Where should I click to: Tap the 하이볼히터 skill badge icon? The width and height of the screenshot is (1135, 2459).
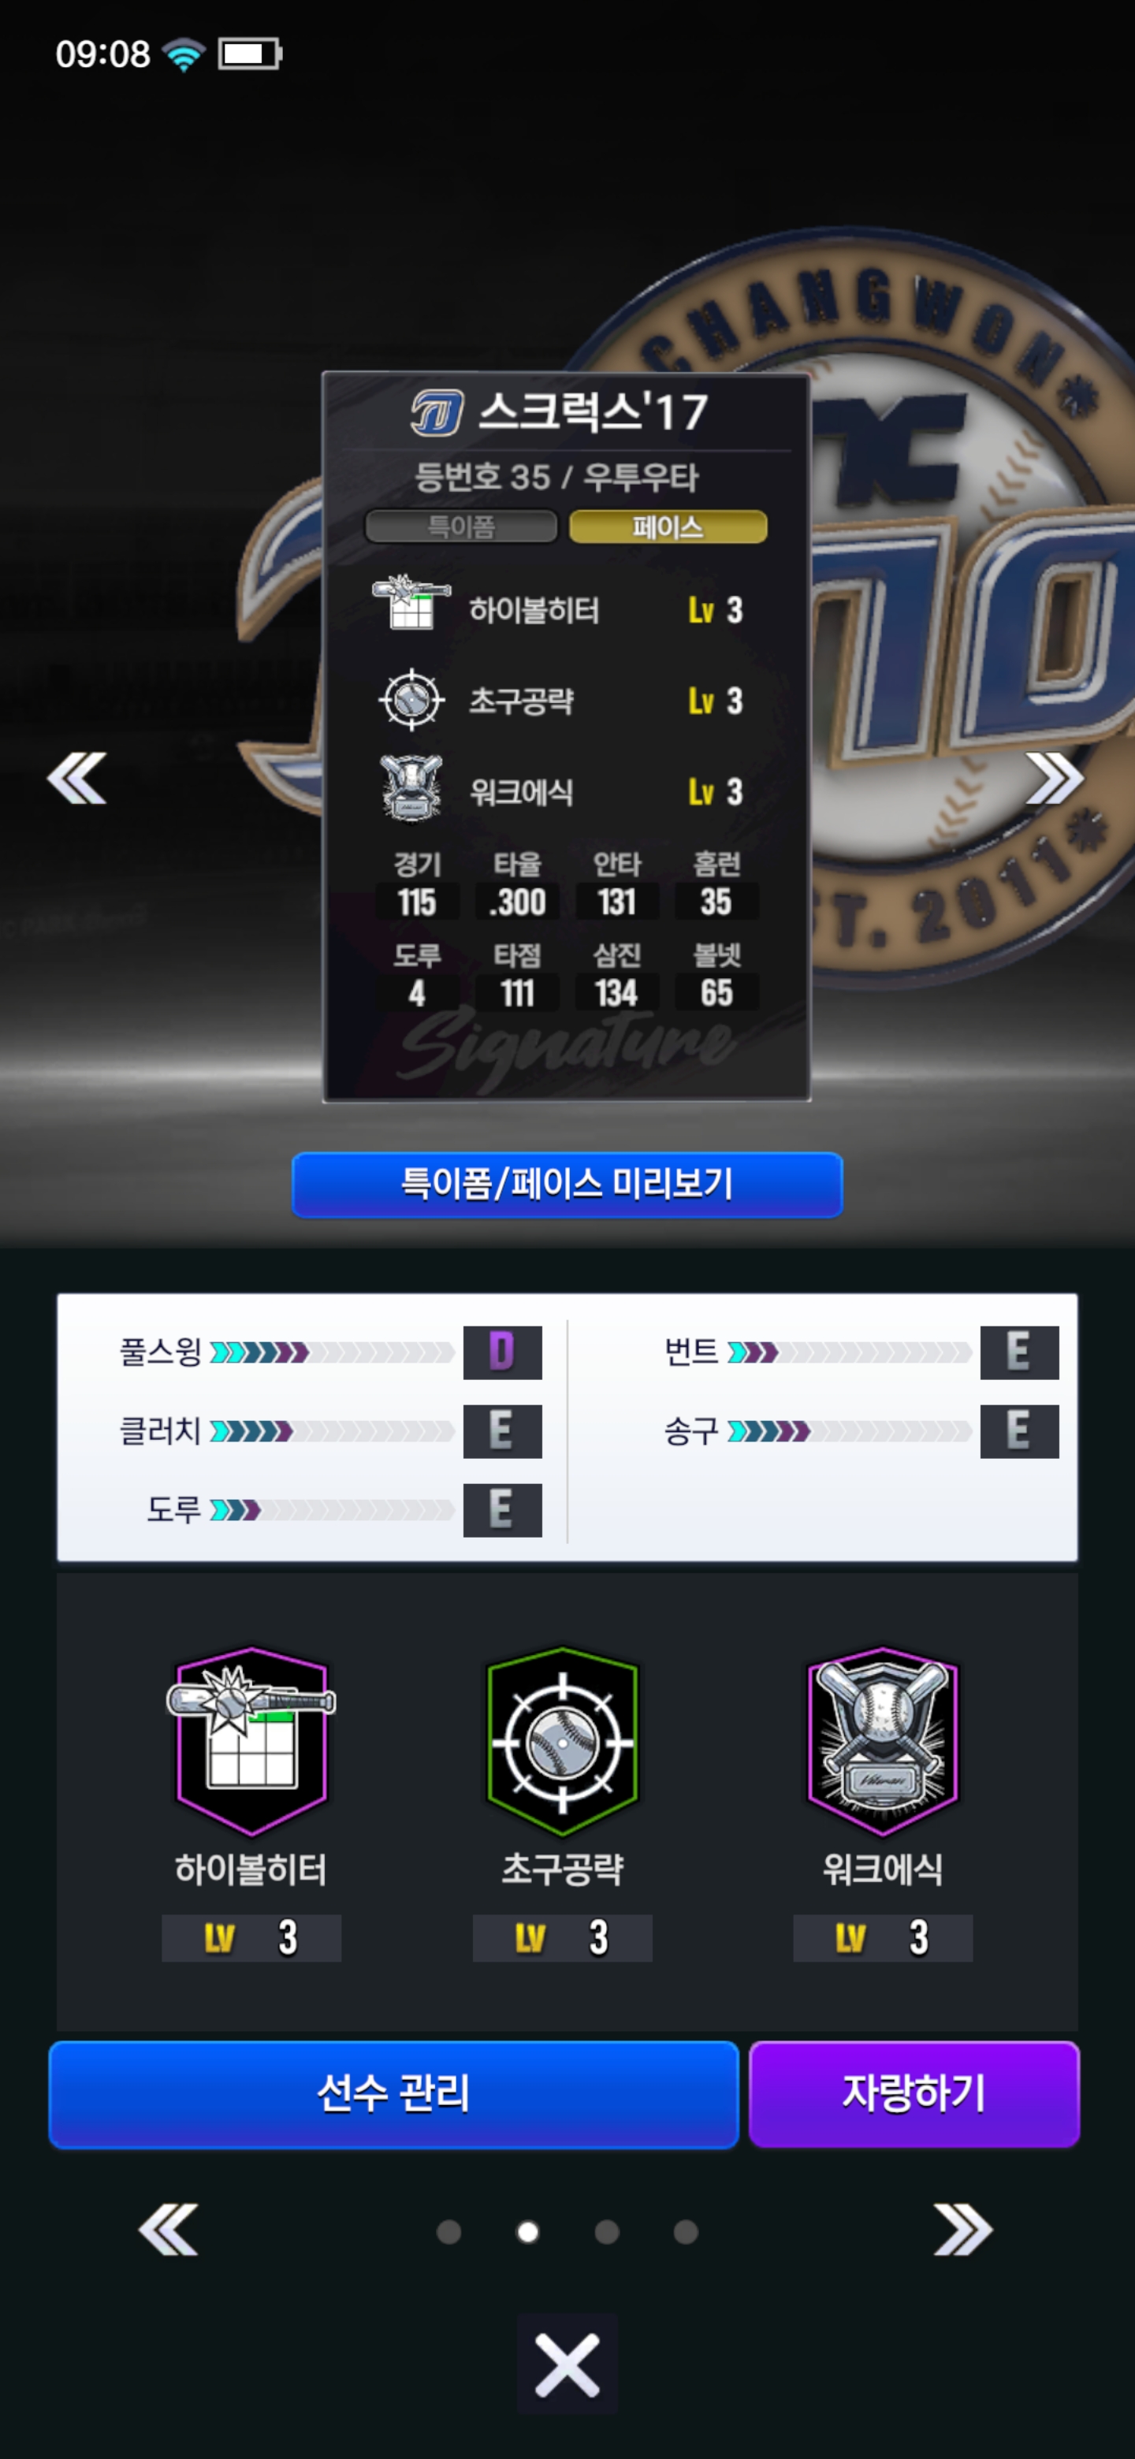click(x=252, y=1740)
